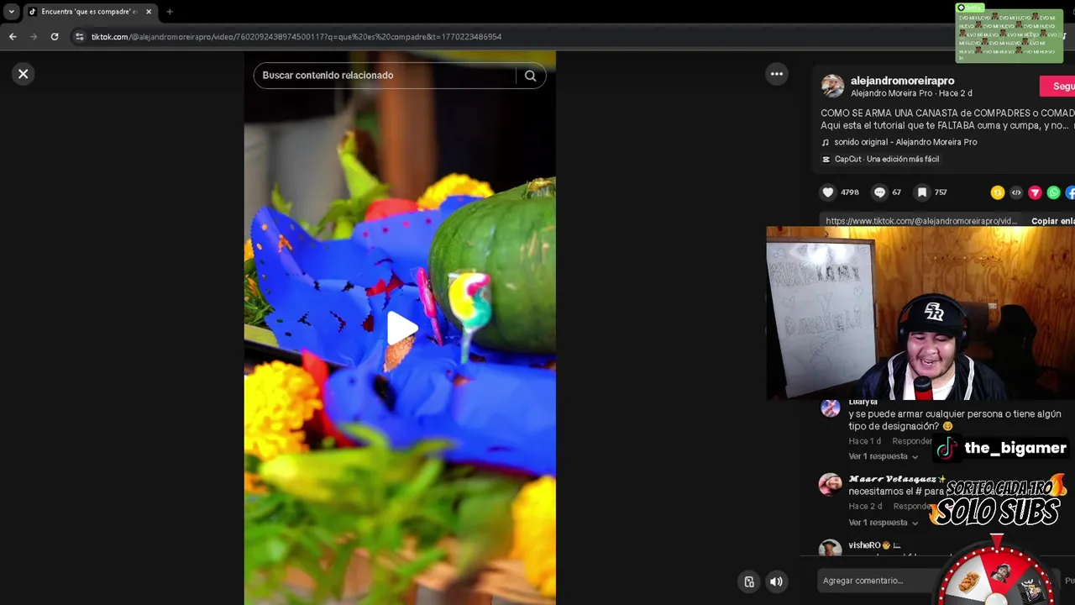The height and width of the screenshot is (605, 1075).
Task: Go forward in the browser
Action: pos(34,37)
